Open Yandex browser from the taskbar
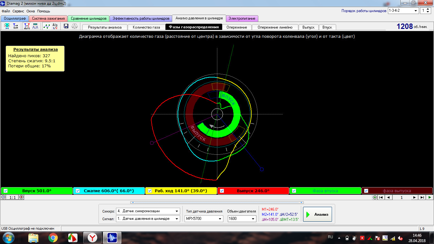Image resolution: width=434 pixels, height=244 pixels. pos(92,238)
